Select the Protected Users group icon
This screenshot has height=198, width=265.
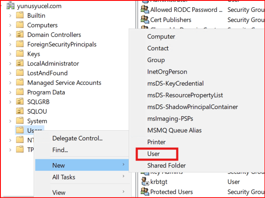[144, 192]
